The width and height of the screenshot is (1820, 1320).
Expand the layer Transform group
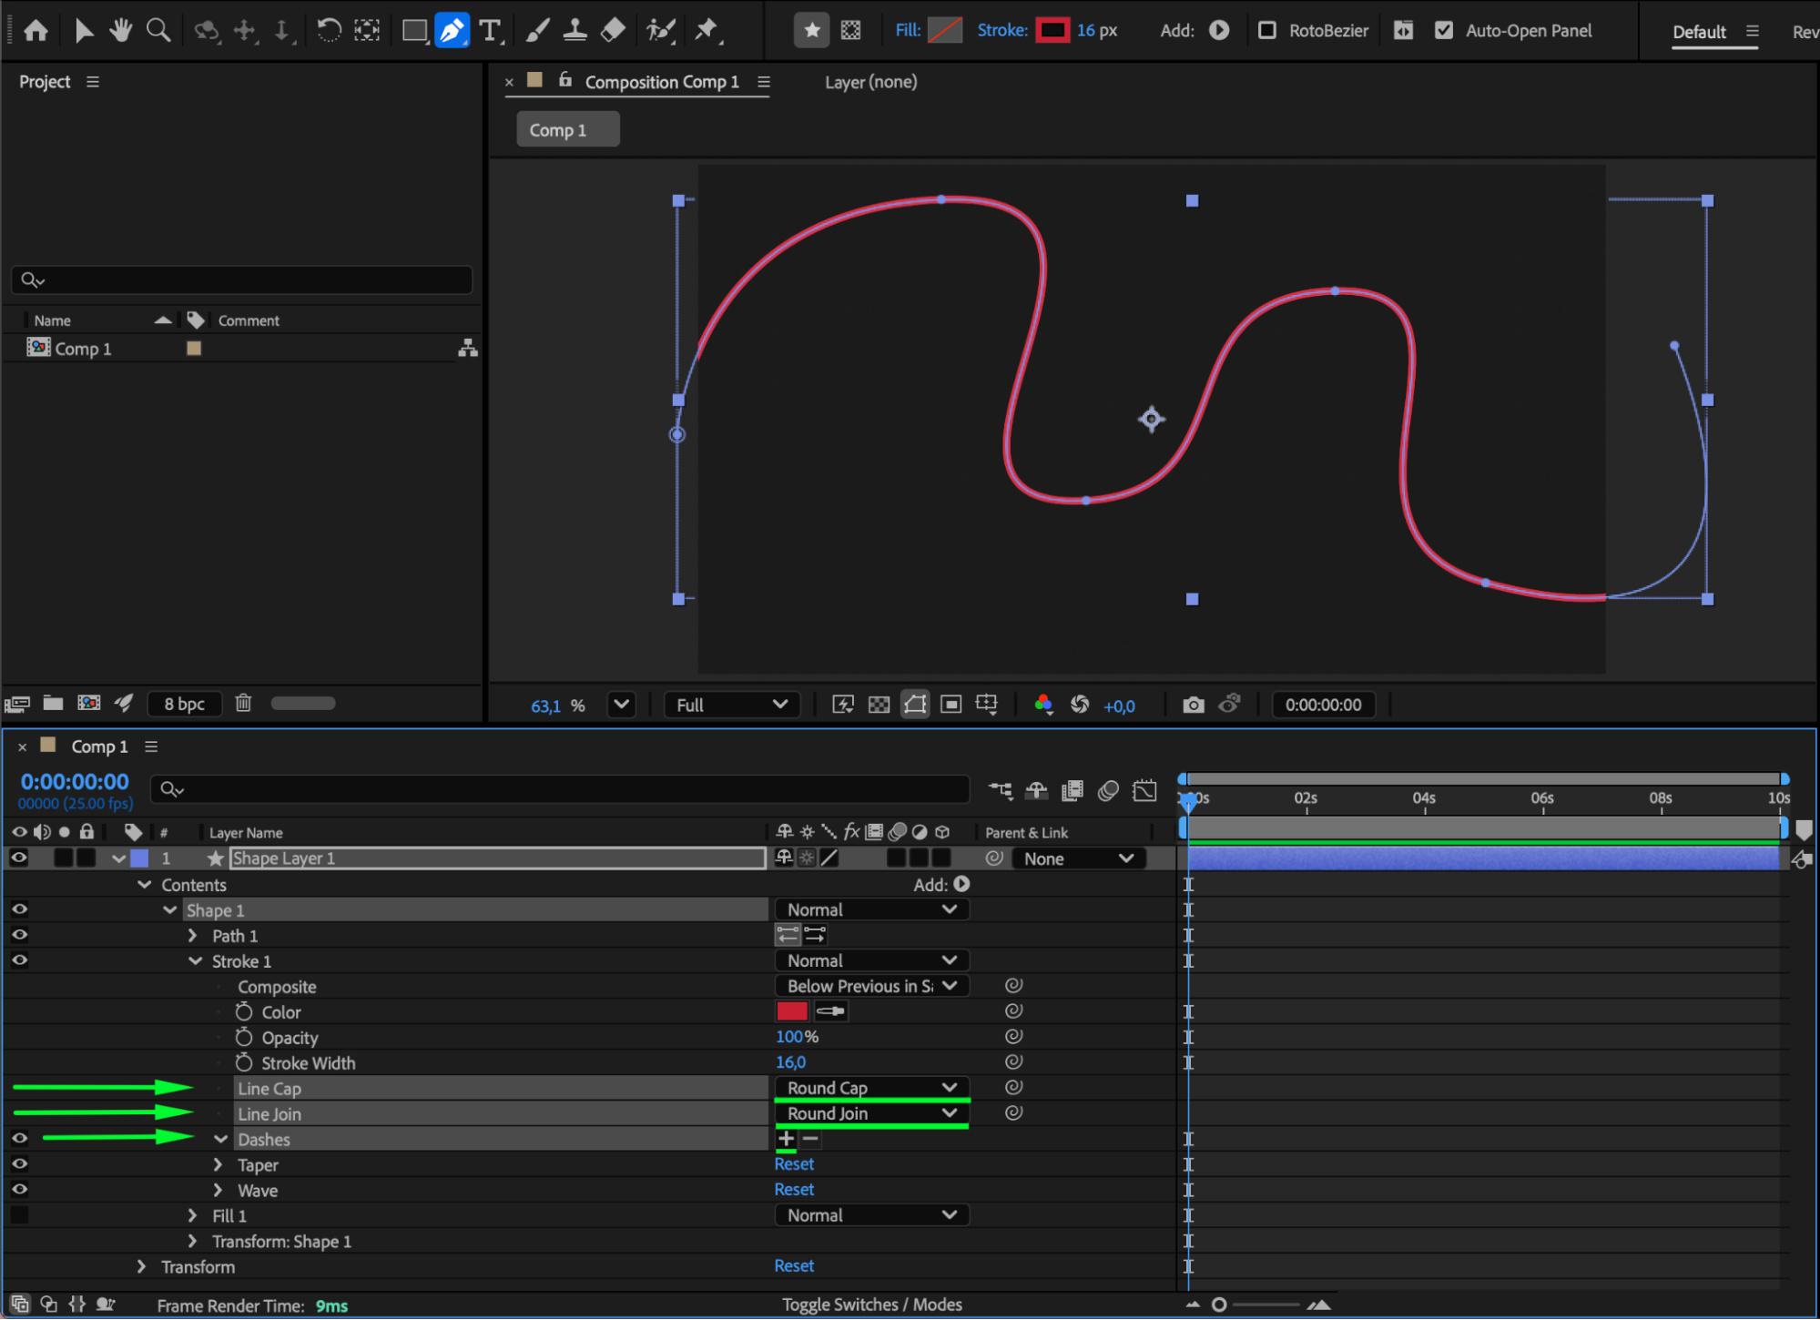(141, 1266)
